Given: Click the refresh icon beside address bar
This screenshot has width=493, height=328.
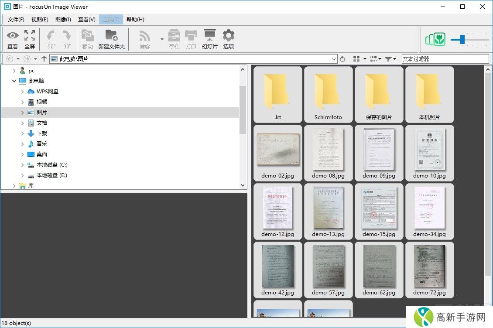Looking at the screenshot, I should tap(342, 59).
